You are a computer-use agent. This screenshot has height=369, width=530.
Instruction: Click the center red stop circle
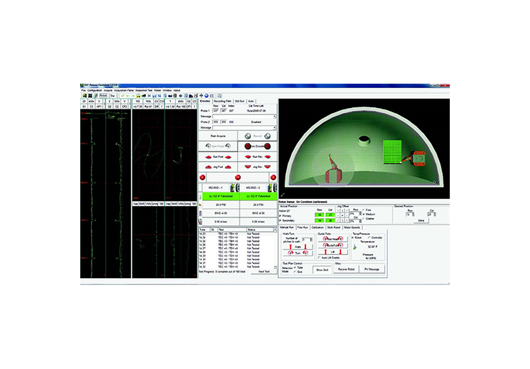[x=238, y=177]
